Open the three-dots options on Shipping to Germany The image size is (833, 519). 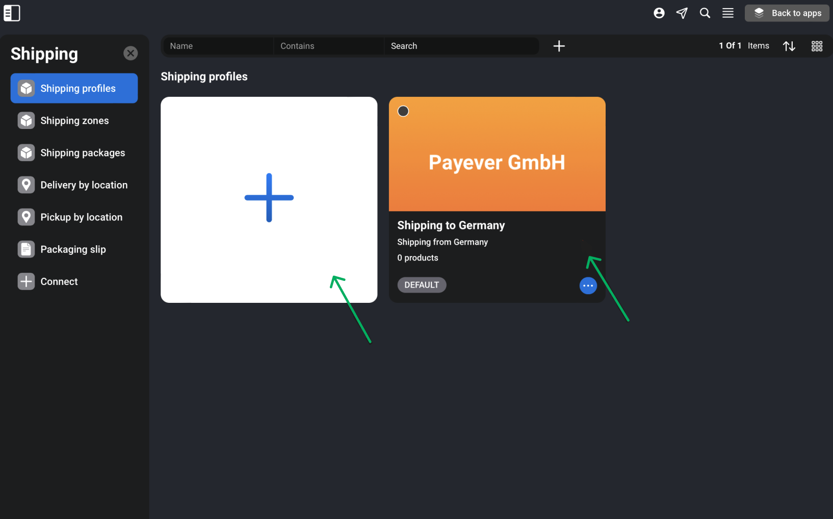[588, 286]
